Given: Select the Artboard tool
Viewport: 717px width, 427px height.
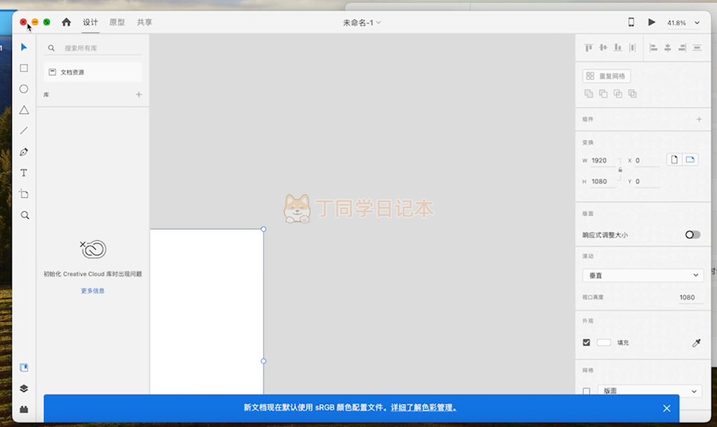Looking at the screenshot, I should tap(23, 194).
